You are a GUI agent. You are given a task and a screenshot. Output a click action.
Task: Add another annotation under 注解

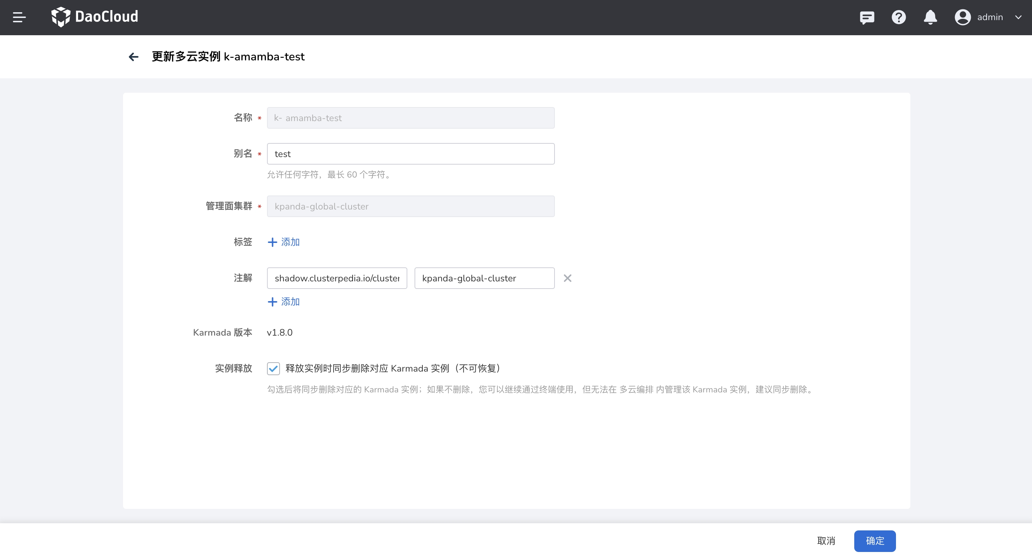[284, 302]
